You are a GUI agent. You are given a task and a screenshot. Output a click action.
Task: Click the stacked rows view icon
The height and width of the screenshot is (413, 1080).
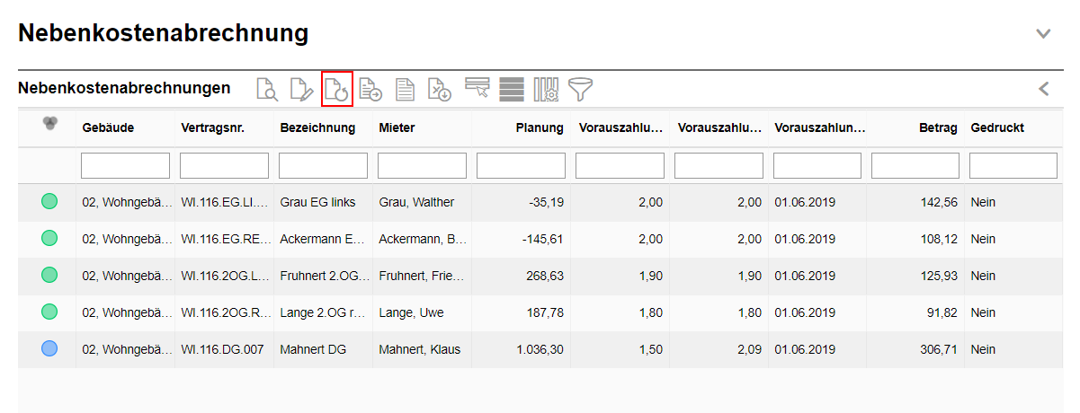point(512,89)
